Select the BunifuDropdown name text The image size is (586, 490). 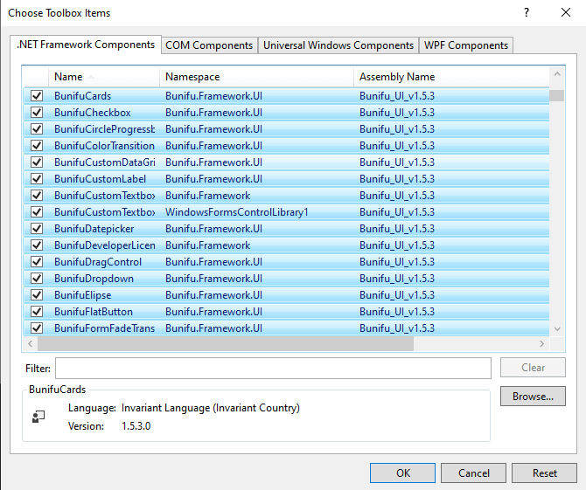pyautogui.click(x=94, y=279)
